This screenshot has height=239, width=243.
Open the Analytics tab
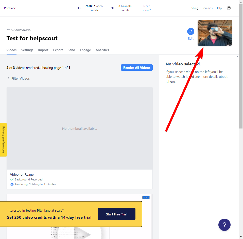102,50
